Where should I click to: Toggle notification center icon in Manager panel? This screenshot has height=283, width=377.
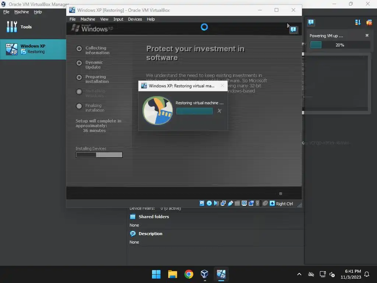311,22
